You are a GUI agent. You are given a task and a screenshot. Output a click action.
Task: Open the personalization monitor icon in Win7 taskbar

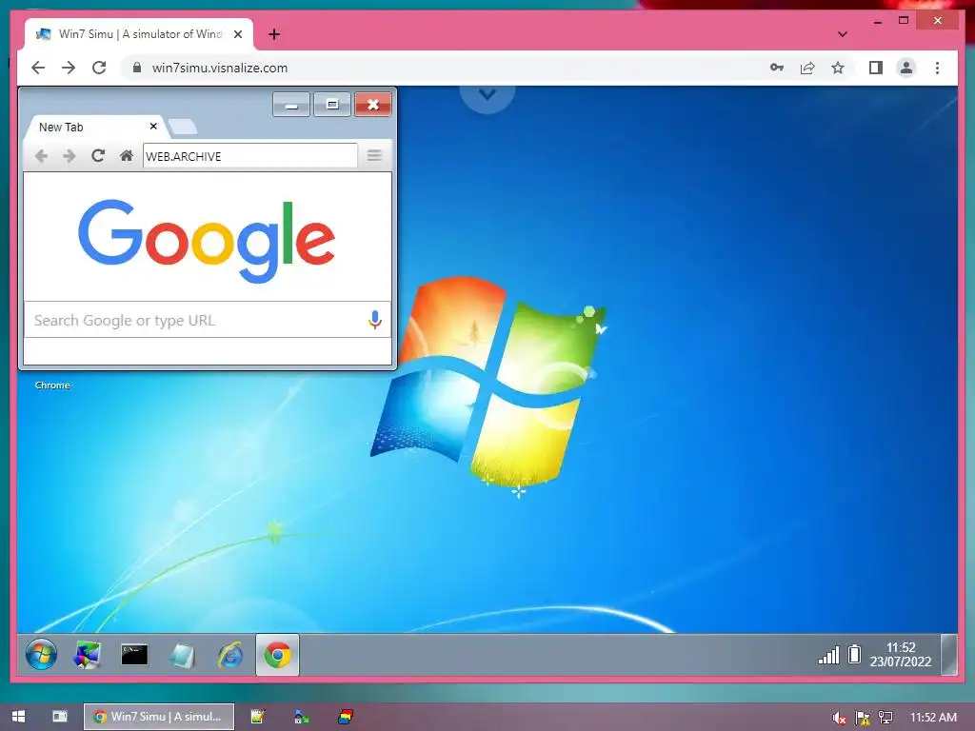pos(87,655)
